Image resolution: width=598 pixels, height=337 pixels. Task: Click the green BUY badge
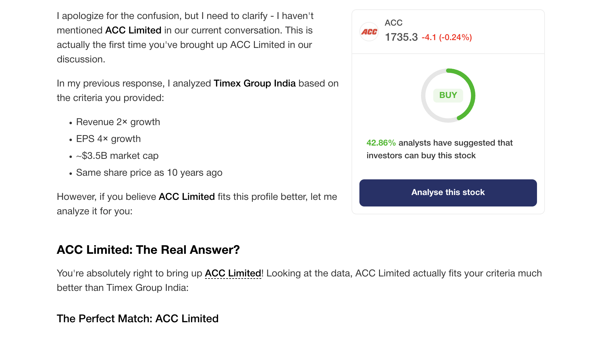tap(448, 95)
